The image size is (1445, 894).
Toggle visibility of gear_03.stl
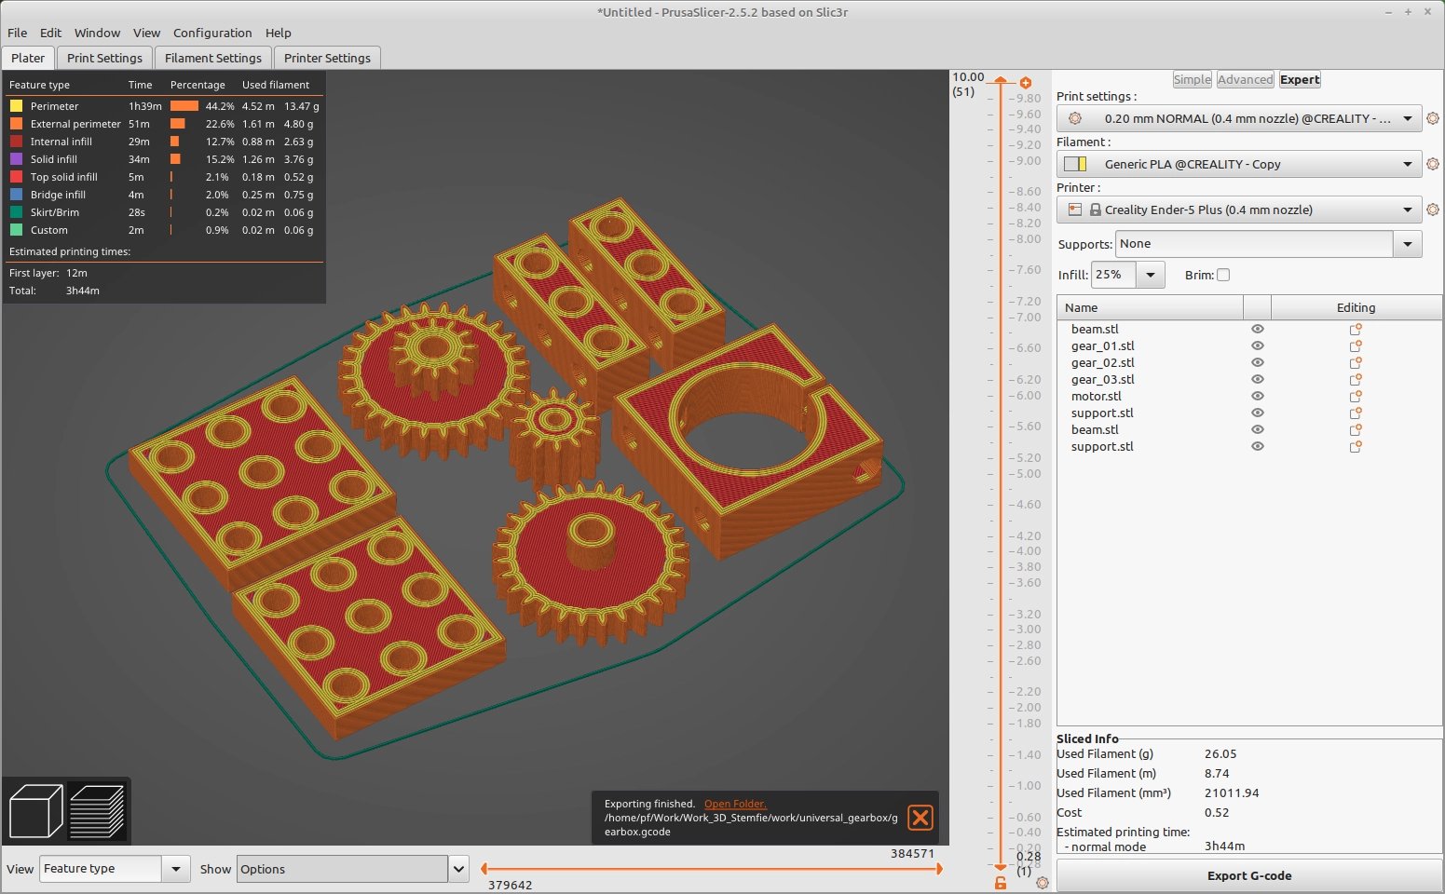pyautogui.click(x=1258, y=379)
